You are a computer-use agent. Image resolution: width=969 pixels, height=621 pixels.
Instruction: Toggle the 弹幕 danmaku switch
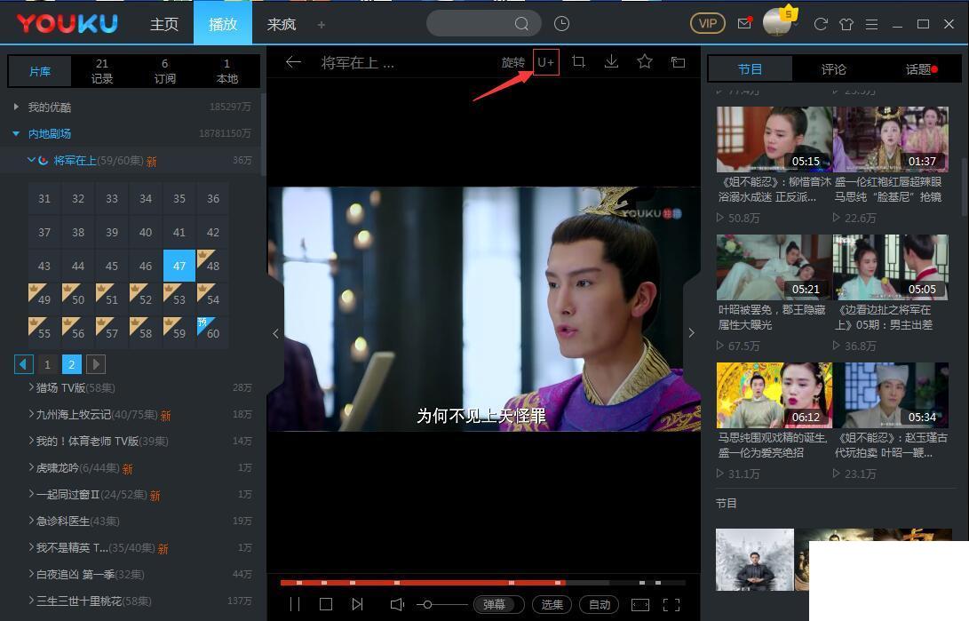coord(497,604)
